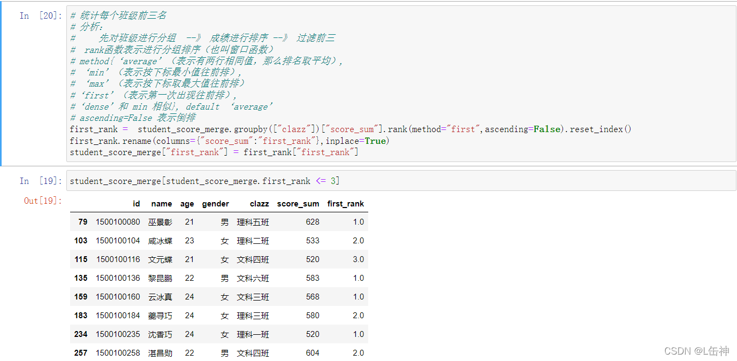The height and width of the screenshot is (361, 737).
Task: Click the score_sum value 583
Action: click(x=313, y=278)
